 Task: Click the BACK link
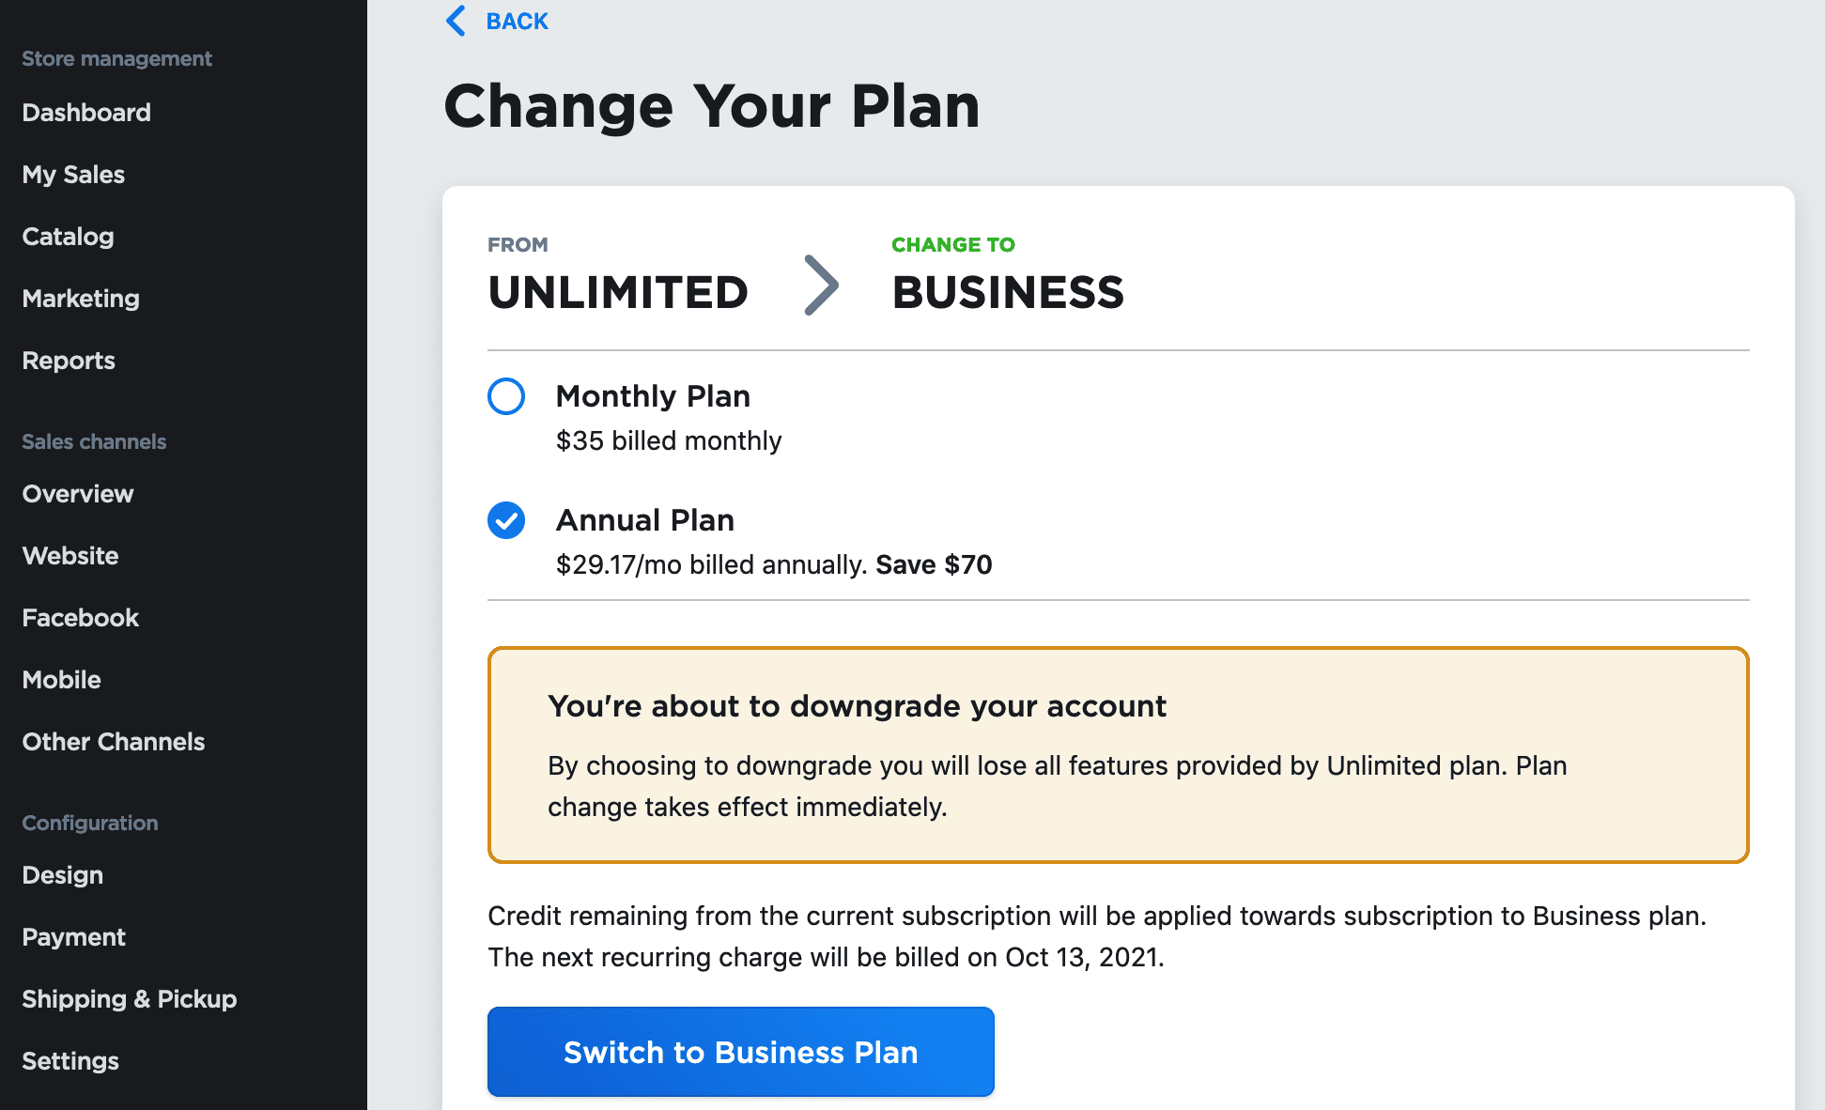pyautogui.click(x=516, y=21)
